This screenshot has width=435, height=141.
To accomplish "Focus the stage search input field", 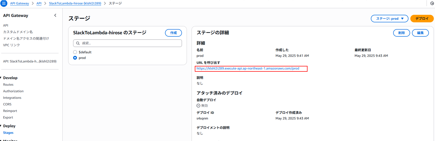I will (x=127, y=43).
